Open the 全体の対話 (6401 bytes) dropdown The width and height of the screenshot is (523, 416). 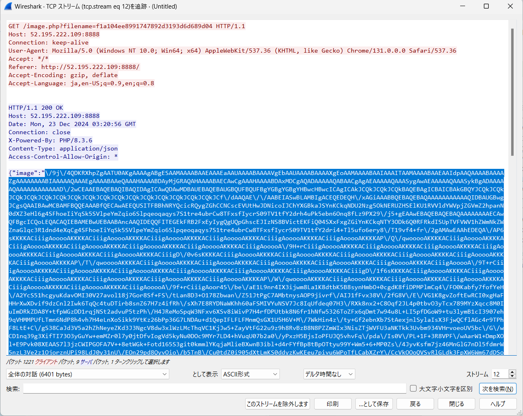[x=88, y=374]
